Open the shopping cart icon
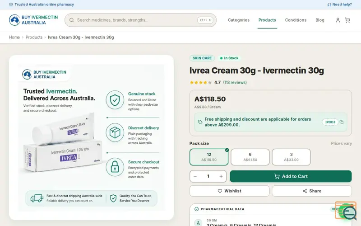This screenshot has height=226, width=361. (347, 20)
